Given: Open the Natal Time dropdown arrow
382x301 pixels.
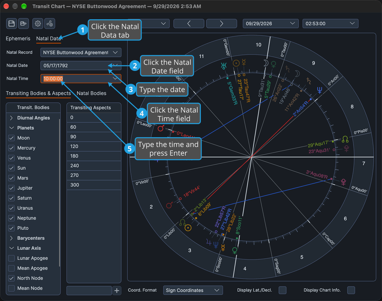Looking at the screenshot, I should coord(115,78).
